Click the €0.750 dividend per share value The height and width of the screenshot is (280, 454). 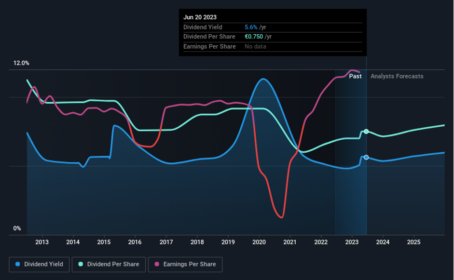pos(255,37)
